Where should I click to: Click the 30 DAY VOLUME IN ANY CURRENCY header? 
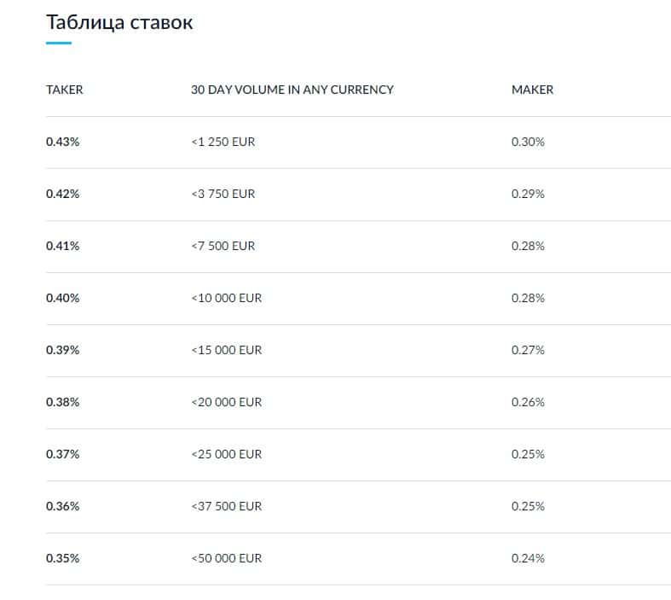pyautogui.click(x=292, y=90)
